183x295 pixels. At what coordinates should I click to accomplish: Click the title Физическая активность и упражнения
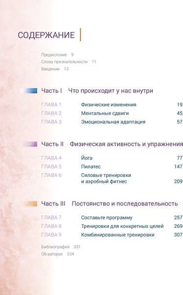coord(126,144)
